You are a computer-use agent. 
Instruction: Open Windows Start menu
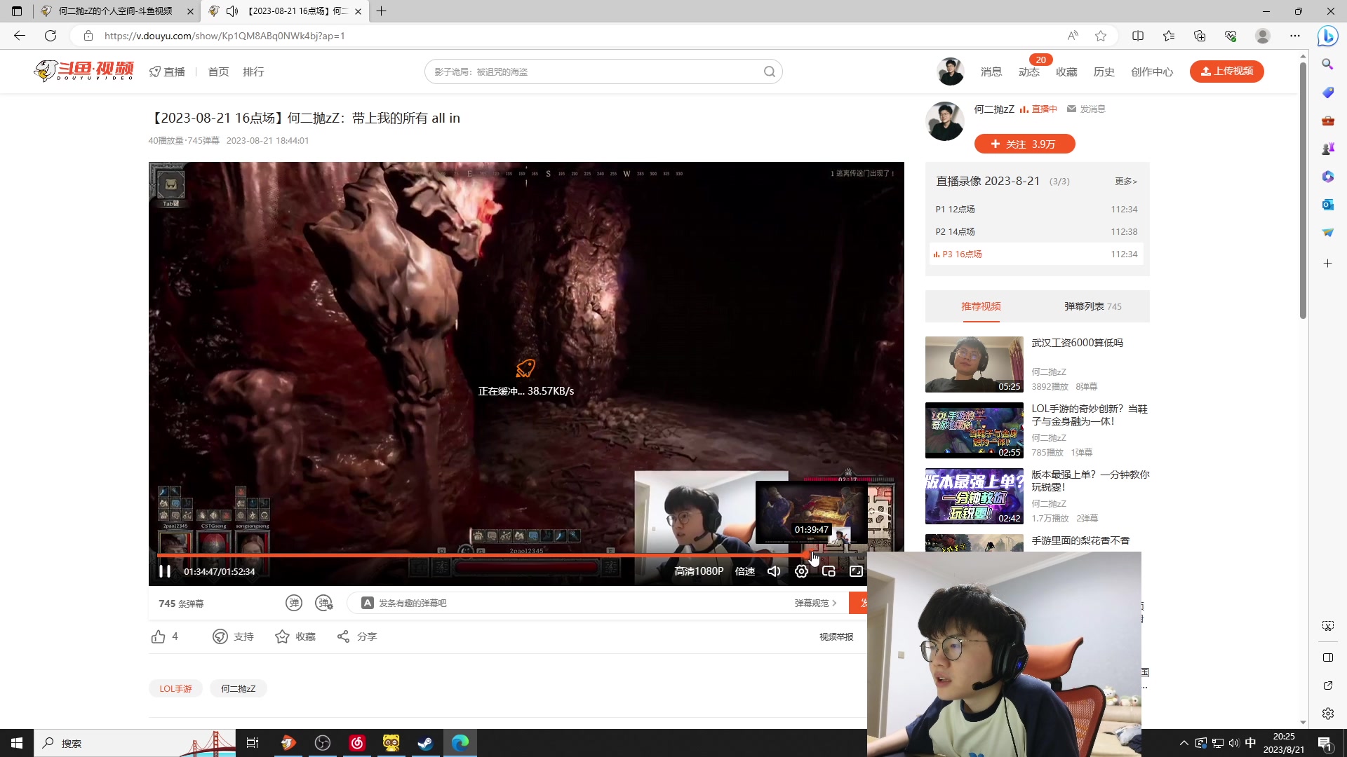coord(17,743)
